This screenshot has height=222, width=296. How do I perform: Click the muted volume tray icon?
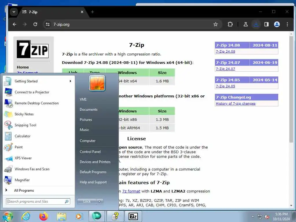point(267,217)
